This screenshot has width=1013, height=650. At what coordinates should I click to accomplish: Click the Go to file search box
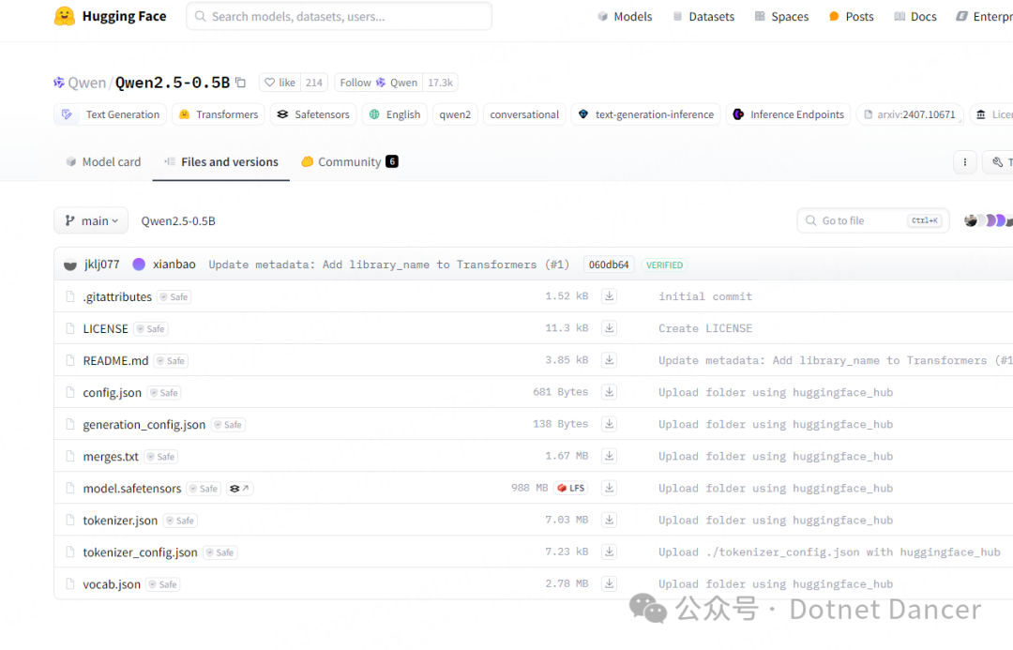point(873,221)
